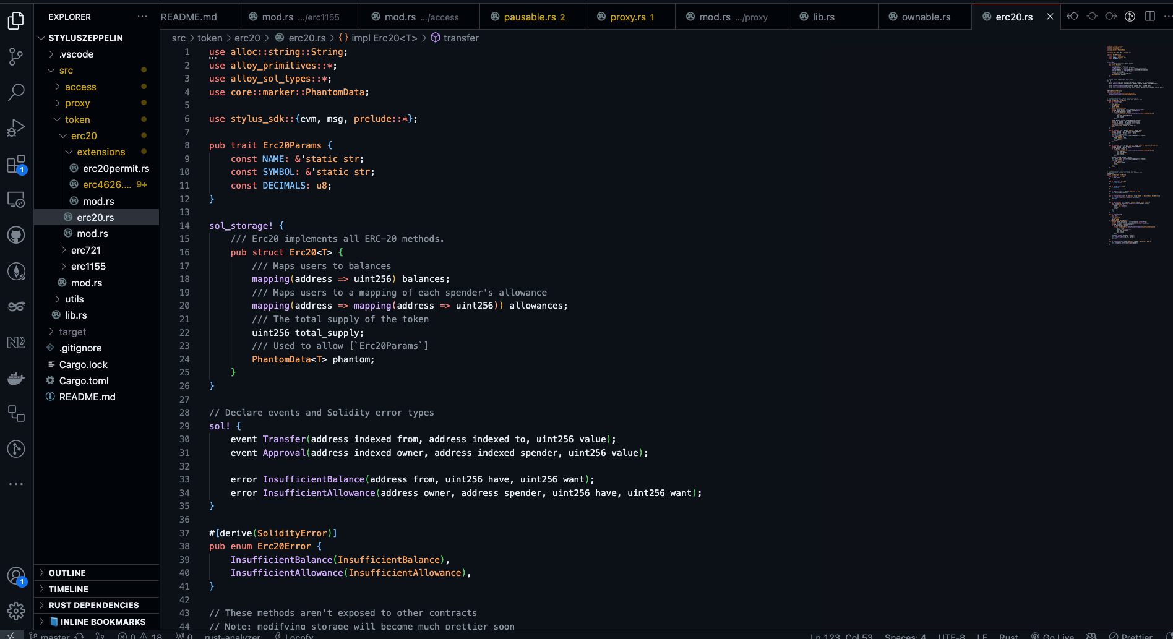Open Accounts menu in activity bar
The width and height of the screenshot is (1173, 639).
coord(16,576)
